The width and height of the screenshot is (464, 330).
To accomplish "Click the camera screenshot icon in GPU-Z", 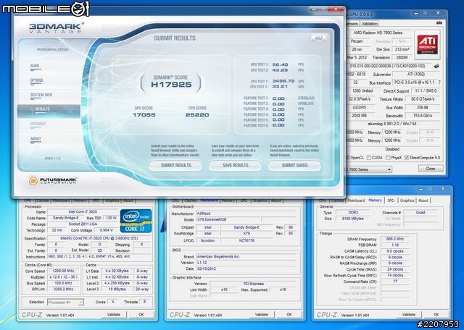I will (x=439, y=23).
